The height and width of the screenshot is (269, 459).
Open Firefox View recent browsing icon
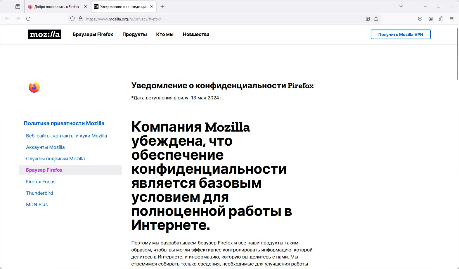click(18, 6)
